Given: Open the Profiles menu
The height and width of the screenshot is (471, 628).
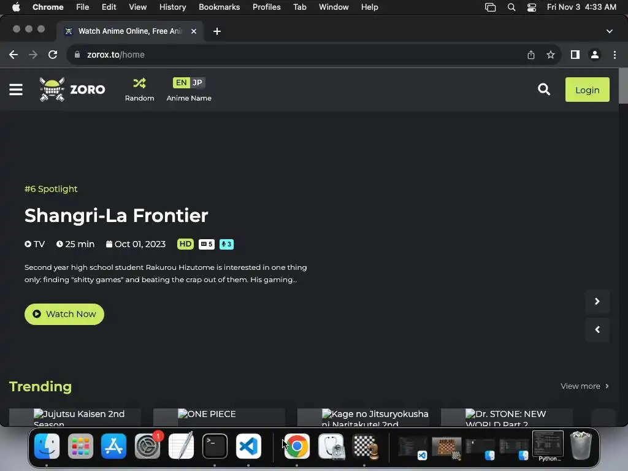Looking at the screenshot, I should pos(266,7).
